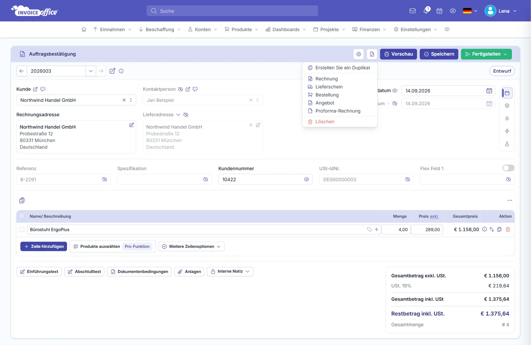
Task: Select Rechnung from the dropdown menu
Action: click(340, 79)
